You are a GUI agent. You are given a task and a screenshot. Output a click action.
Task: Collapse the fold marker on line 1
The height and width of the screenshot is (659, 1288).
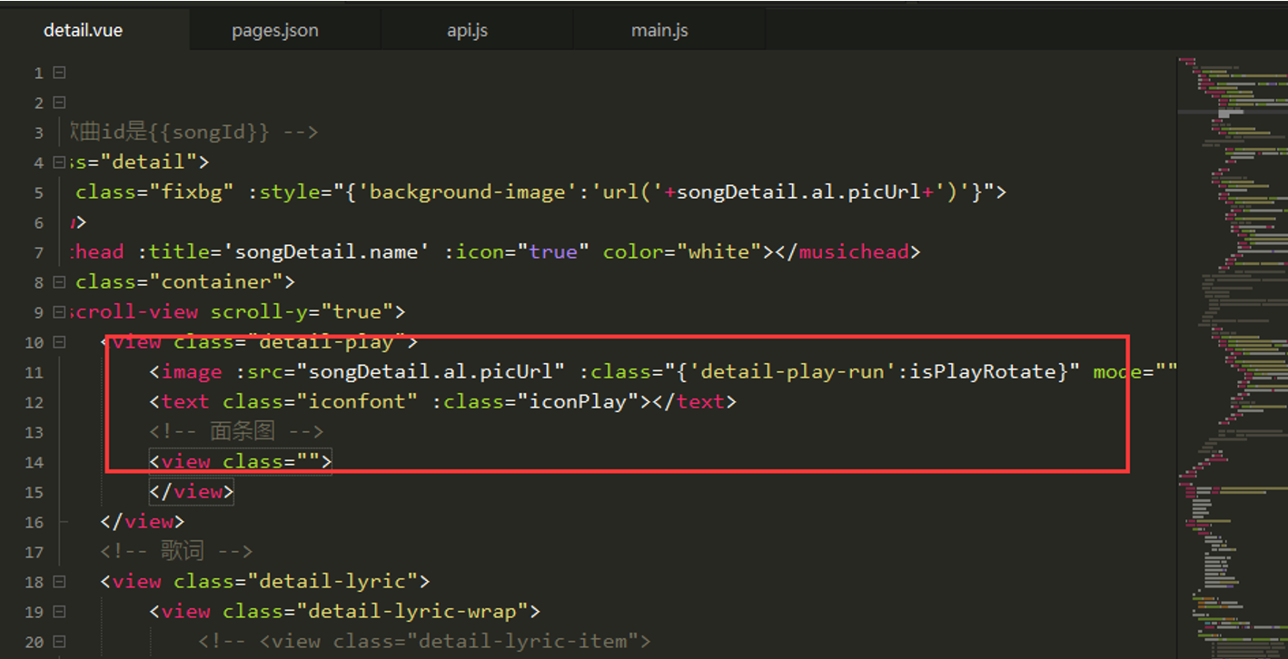59,73
